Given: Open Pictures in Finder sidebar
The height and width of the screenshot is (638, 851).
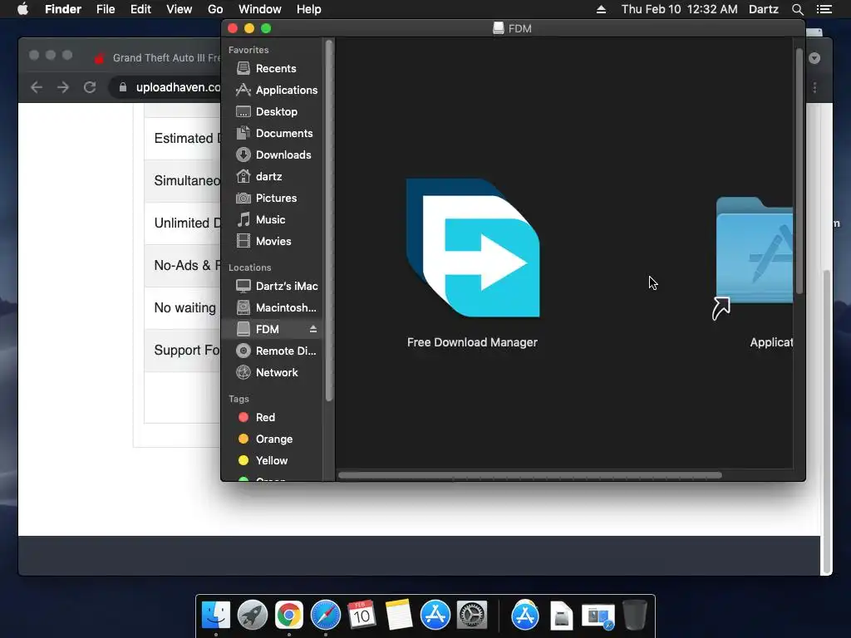Looking at the screenshot, I should [267, 198].
